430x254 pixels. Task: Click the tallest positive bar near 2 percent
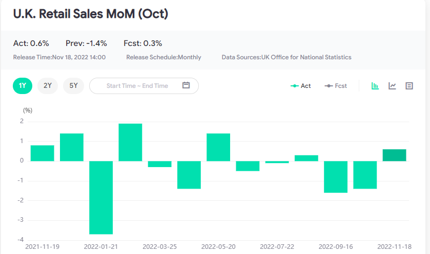[x=130, y=143]
